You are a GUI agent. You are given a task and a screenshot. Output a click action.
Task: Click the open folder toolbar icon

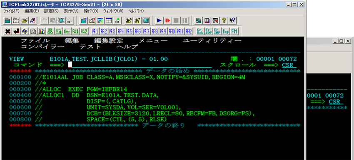[x=25, y=20]
